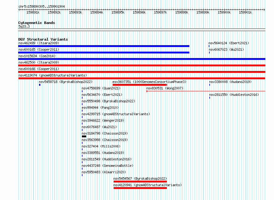Click the Cytogenetic Bands track title

37,23
